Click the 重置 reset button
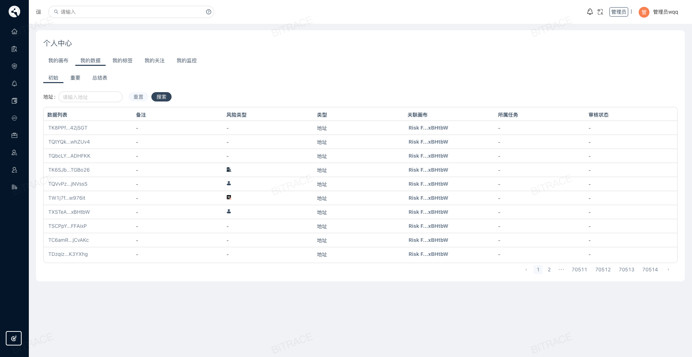 click(138, 97)
